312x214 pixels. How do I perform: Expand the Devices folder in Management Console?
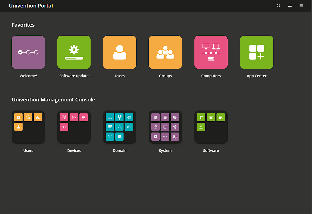(x=74, y=127)
